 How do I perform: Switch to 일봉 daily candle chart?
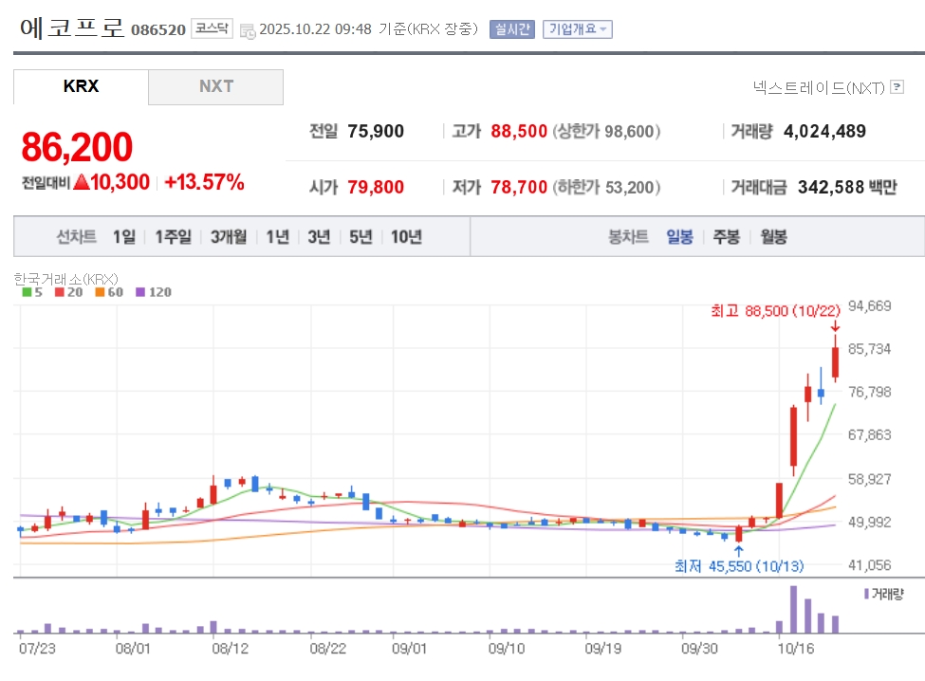679,237
